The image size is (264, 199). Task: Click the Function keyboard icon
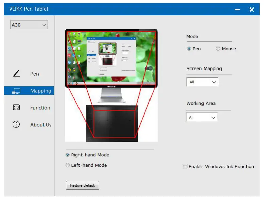point(16,107)
